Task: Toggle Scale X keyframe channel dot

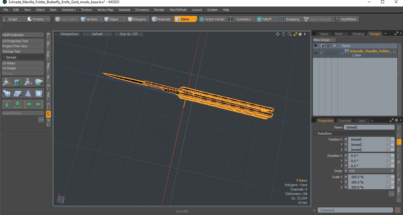Action: 346,177
